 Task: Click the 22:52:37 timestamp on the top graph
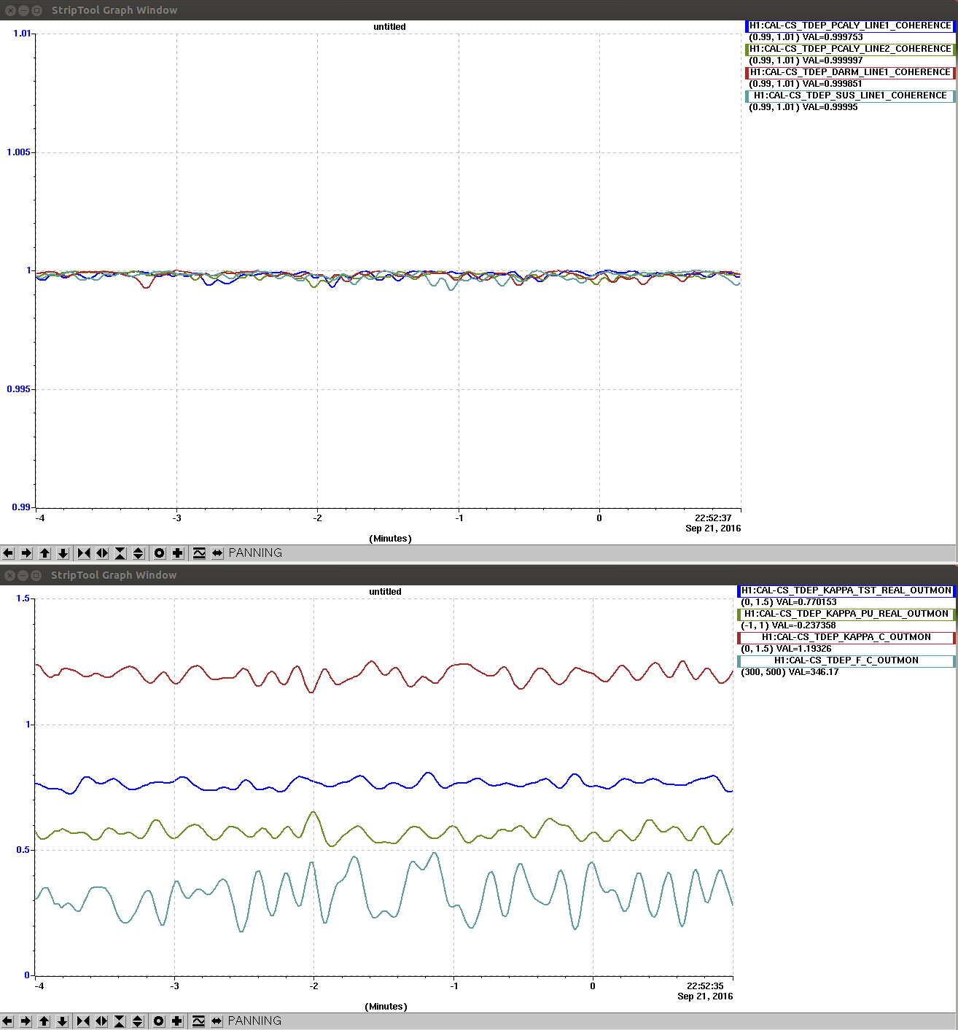pyautogui.click(x=713, y=518)
